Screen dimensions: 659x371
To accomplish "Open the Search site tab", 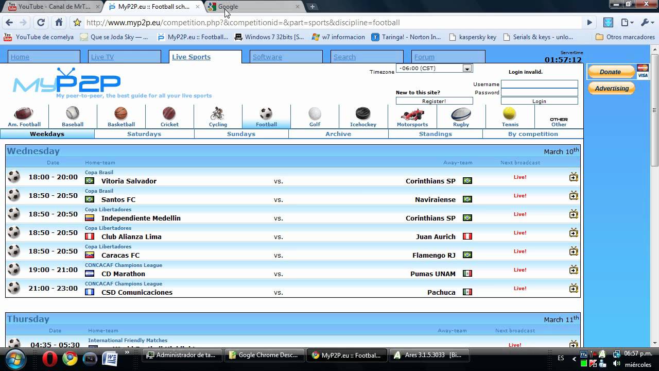I will coord(367,57).
